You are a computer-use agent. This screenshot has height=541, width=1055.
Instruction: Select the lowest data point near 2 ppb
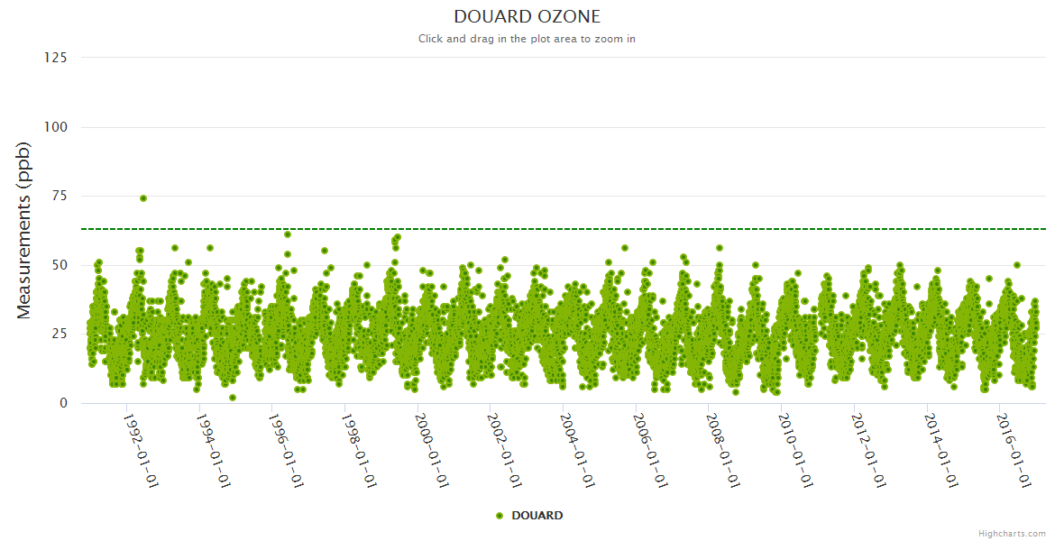(x=233, y=398)
